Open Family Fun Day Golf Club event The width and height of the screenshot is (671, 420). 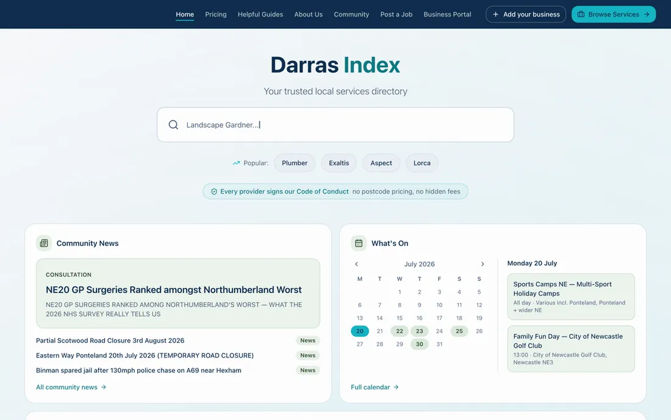pyautogui.click(x=571, y=349)
